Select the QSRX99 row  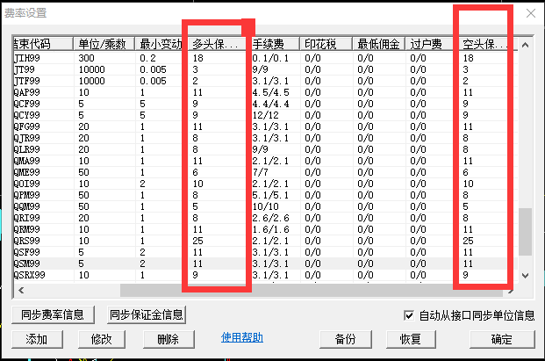pyautogui.click(x=266, y=275)
